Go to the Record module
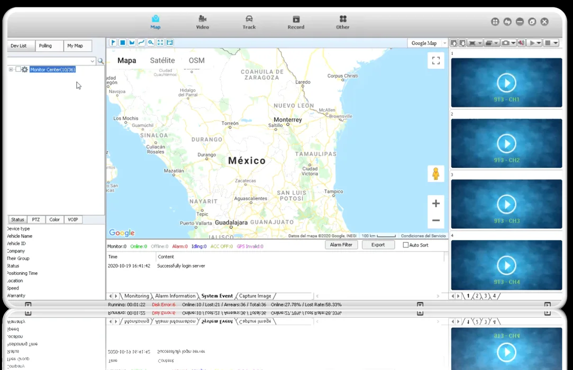The height and width of the screenshot is (370, 573). [x=296, y=22]
